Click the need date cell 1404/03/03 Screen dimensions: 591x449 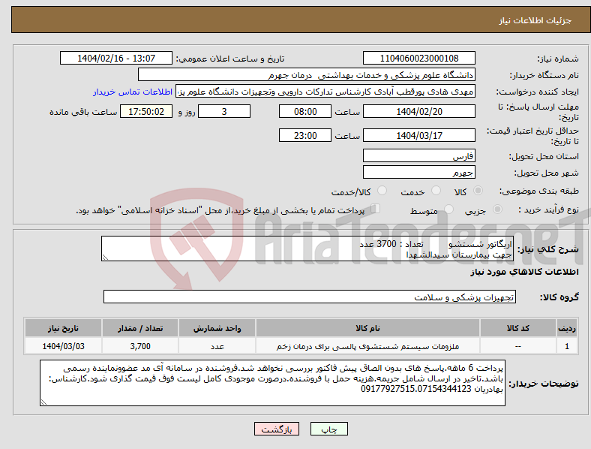click(63, 346)
